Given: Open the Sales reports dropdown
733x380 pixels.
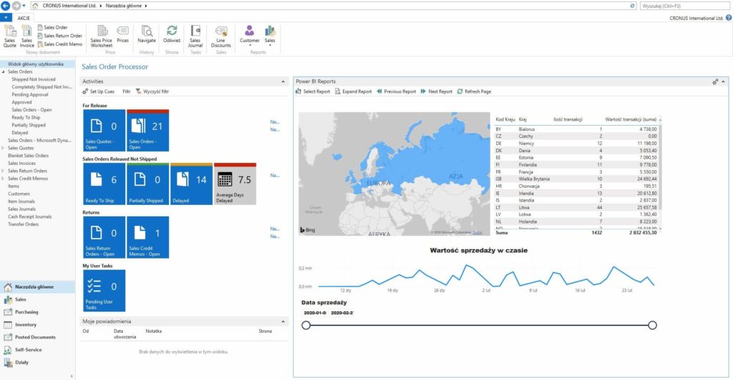Looking at the screenshot, I should pyautogui.click(x=270, y=36).
